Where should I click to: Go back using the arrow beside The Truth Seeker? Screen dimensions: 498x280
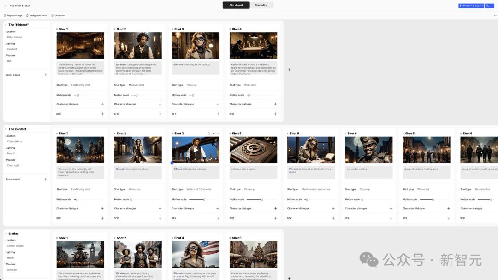tap(6, 6)
